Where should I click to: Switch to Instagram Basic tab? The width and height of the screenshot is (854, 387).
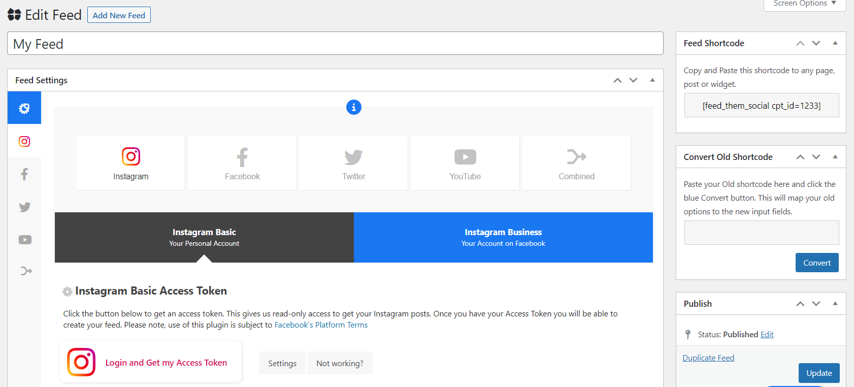click(x=204, y=237)
